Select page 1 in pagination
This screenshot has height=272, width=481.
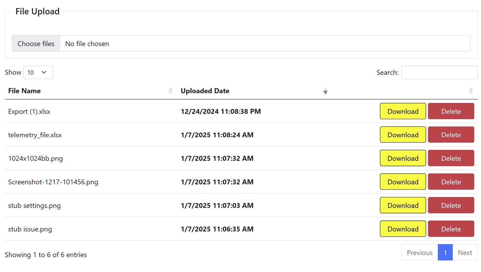click(445, 252)
